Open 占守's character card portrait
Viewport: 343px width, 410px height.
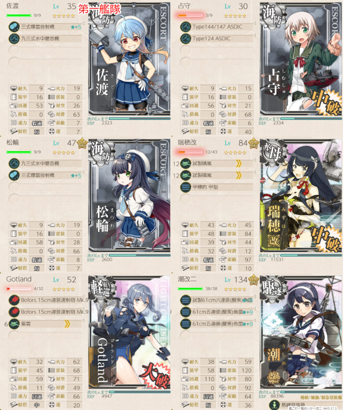(301, 59)
